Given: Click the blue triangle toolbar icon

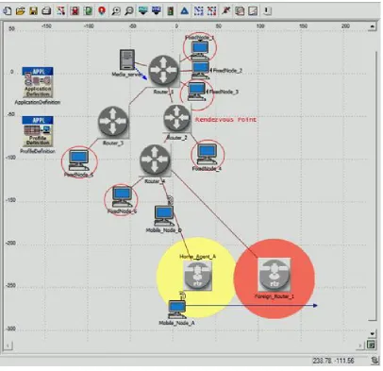Looking at the screenshot, I should [185, 11].
